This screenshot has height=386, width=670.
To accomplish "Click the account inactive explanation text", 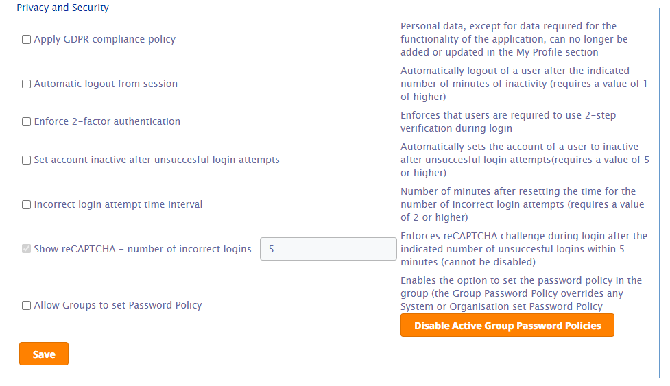I will [x=524, y=160].
